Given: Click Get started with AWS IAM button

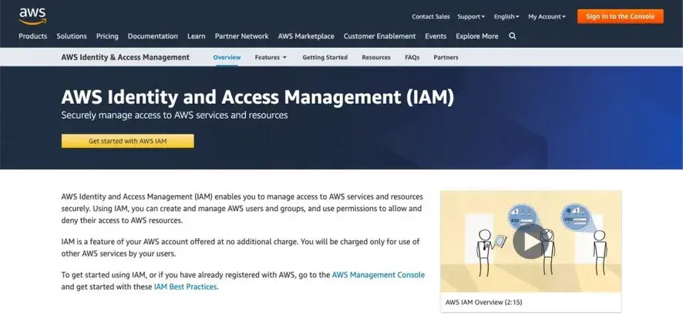Looking at the screenshot, I should (128, 141).
